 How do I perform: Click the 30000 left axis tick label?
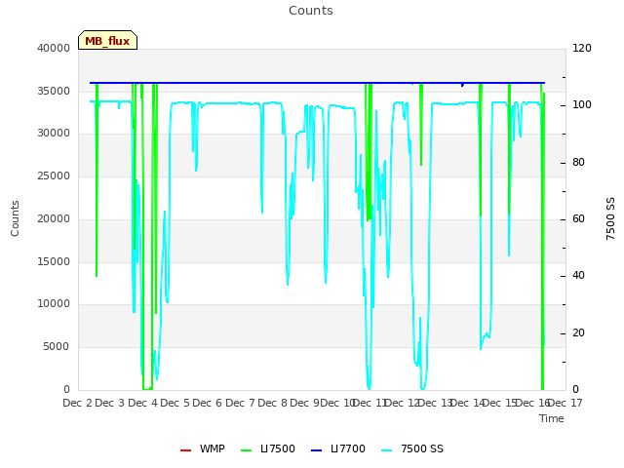(x=54, y=134)
